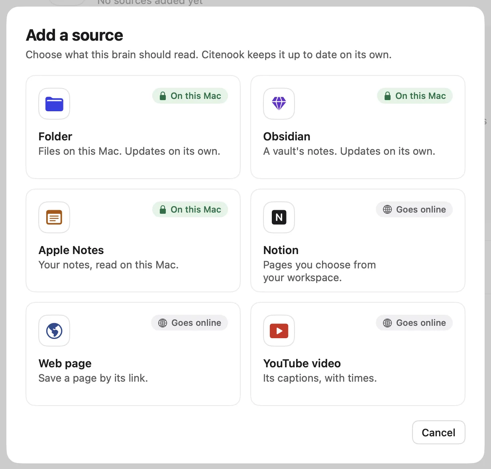This screenshot has width=491, height=469.
Task: Click the lock icon on the Obsidian badge
Action: pos(387,96)
